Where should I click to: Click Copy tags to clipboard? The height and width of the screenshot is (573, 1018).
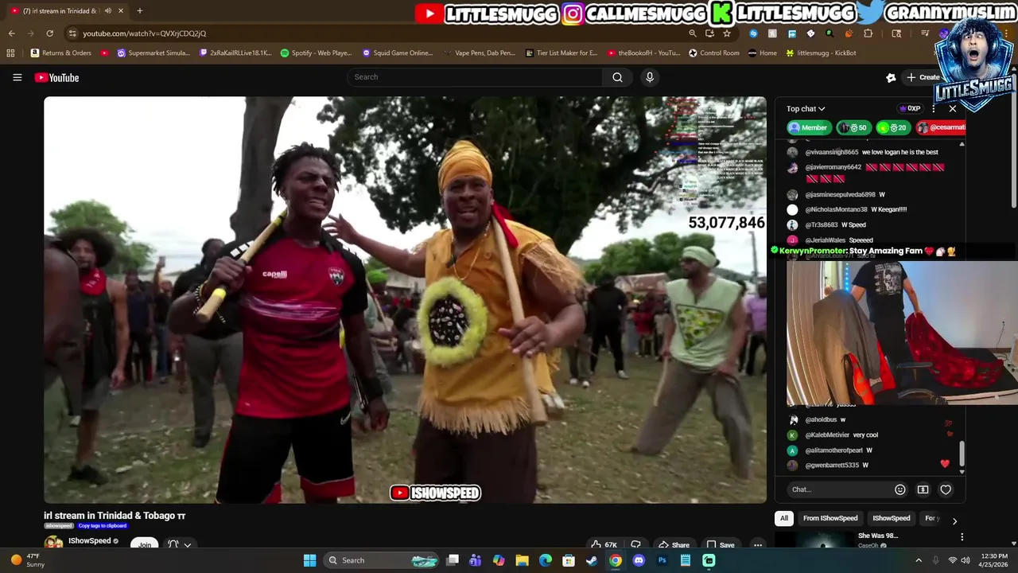pos(103,526)
